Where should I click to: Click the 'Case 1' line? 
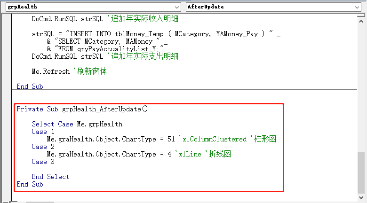(x=43, y=132)
